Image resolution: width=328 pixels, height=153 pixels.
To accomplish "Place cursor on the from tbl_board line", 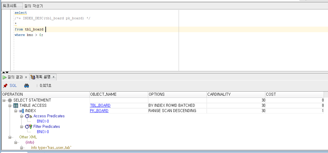I will tap(29, 30).
